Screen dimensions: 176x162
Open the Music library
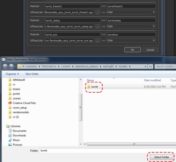(x=17, y=140)
